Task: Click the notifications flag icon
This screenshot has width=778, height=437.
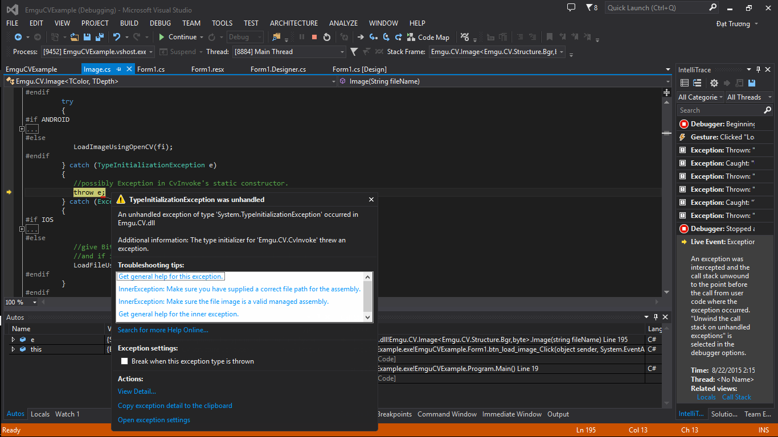Action: pyautogui.click(x=589, y=7)
